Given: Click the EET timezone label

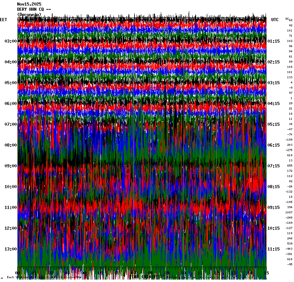Looking at the screenshot, I should click(x=3, y=20).
